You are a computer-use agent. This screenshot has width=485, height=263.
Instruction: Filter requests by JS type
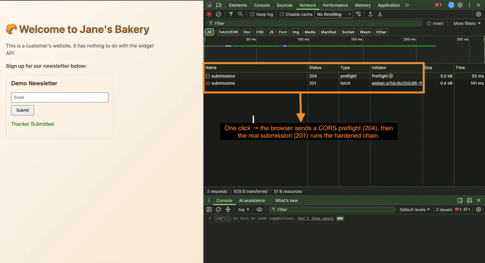[x=271, y=32]
